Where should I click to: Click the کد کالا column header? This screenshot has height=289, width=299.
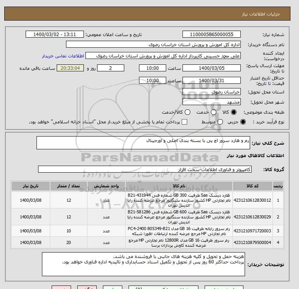pyautogui.click(x=252, y=186)
